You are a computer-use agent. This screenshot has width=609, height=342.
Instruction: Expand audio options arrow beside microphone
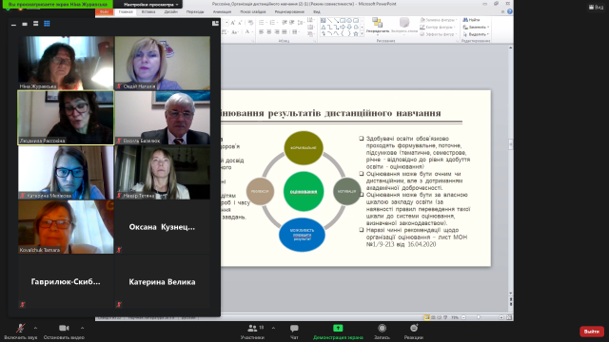[x=35, y=328]
